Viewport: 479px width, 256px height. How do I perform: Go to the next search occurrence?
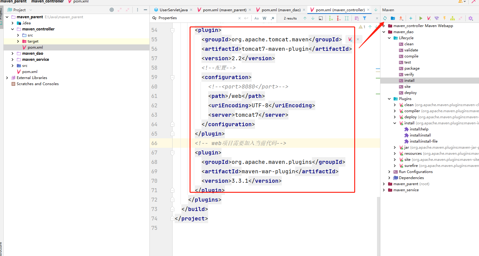tap(313, 18)
